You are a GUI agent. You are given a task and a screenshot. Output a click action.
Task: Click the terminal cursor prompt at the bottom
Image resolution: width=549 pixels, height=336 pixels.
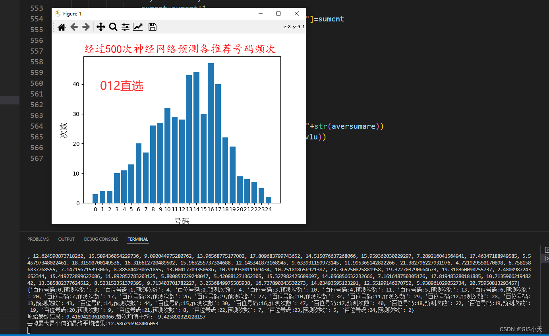(29, 330)
